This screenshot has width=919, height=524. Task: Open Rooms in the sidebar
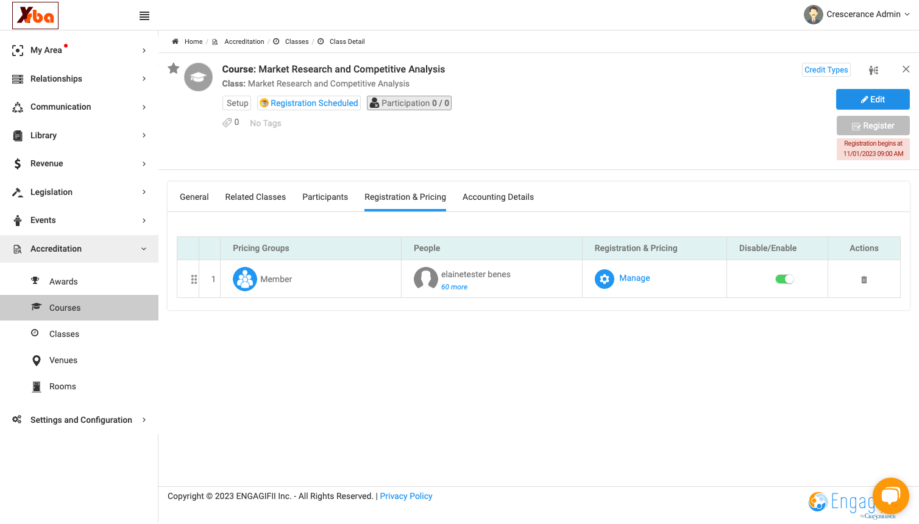click(x=63, y=386)
